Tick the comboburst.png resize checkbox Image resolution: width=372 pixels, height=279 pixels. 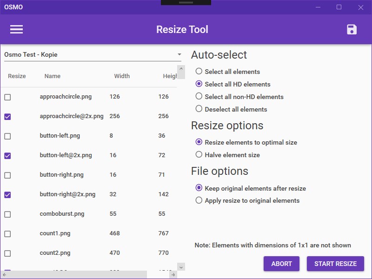pos(7,214)
